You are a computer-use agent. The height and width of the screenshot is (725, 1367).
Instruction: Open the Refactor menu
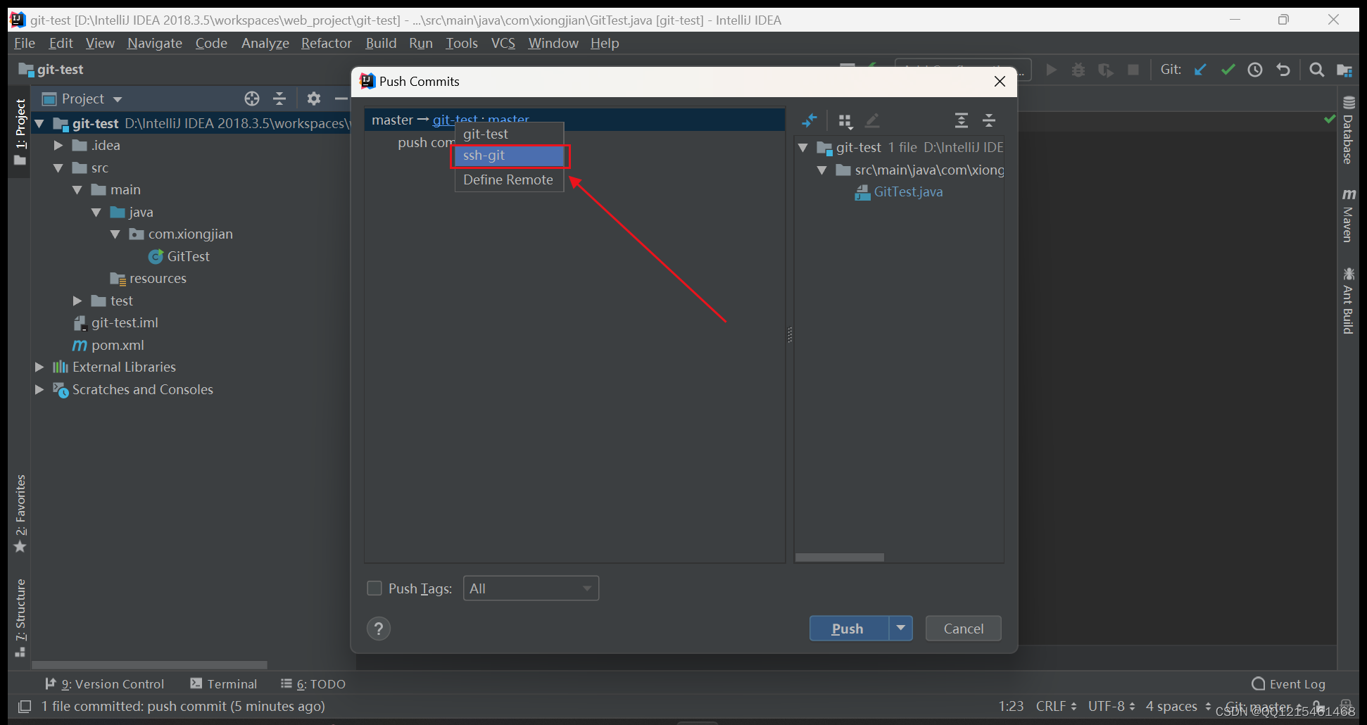click(327, 44)
